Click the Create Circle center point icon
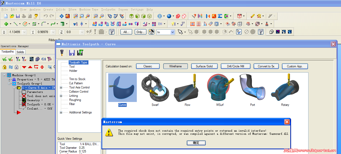This screenshot has width=341, height=154. coord(25,24)
